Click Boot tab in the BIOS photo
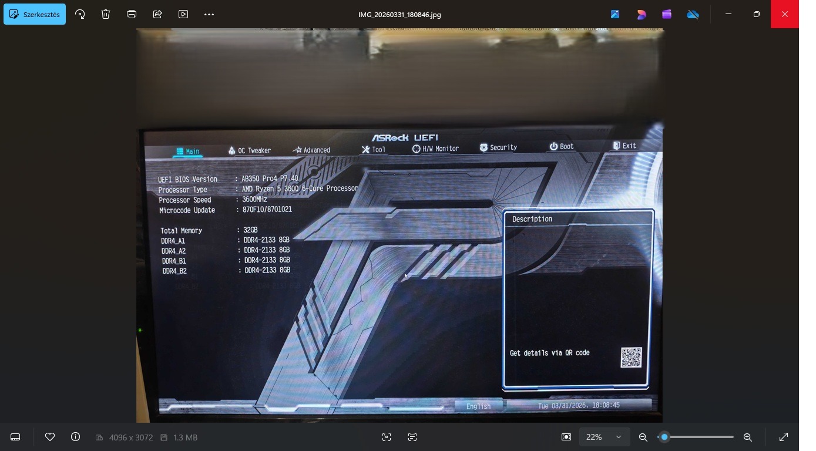 562,146
